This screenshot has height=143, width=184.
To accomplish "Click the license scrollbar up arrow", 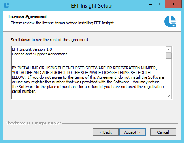I will tap(169, 50).
